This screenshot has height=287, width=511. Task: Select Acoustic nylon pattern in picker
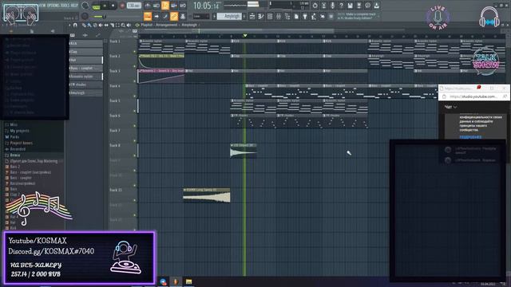point(85,77)
